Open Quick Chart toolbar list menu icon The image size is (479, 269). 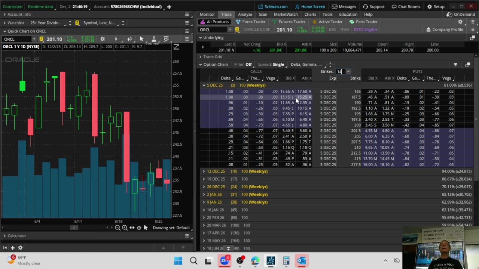coord(187,39)
